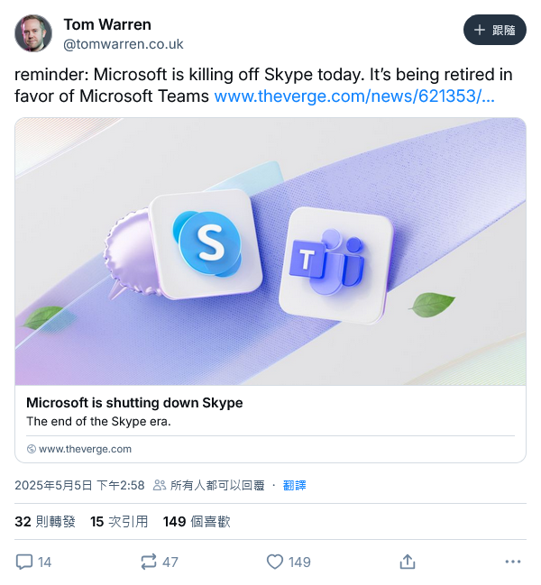Click the 翻譯 translate link

coord(294,485)
